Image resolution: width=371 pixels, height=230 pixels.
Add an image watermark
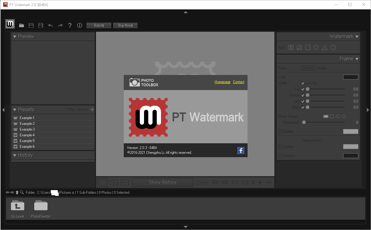299,47
